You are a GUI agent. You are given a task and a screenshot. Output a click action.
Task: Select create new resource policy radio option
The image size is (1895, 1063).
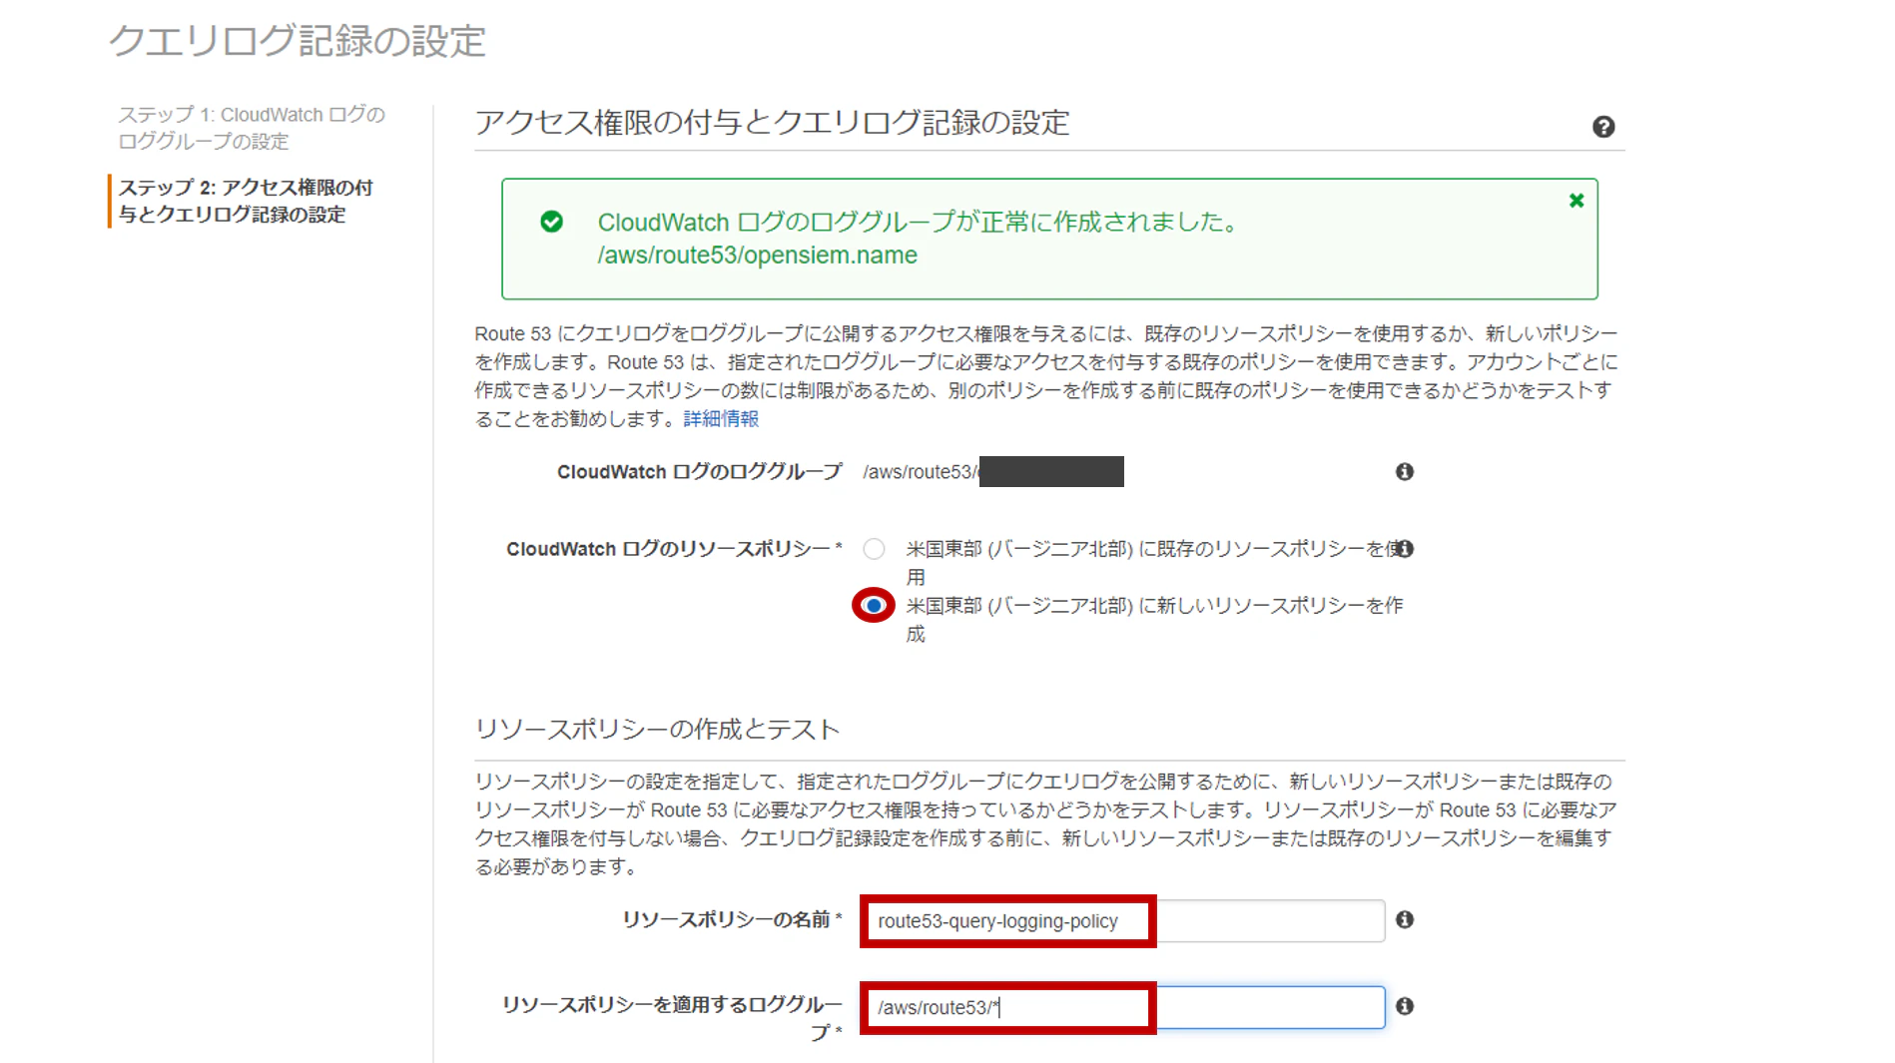tap(875, 606)
